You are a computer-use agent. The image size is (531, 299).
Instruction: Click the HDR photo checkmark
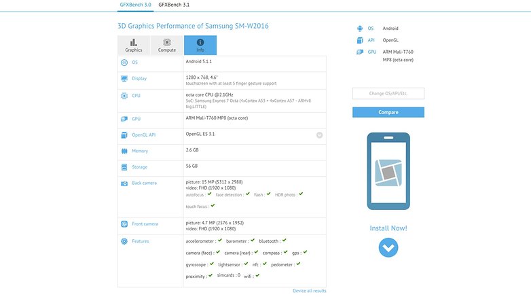pyautogui.click(x=301, y=194)
